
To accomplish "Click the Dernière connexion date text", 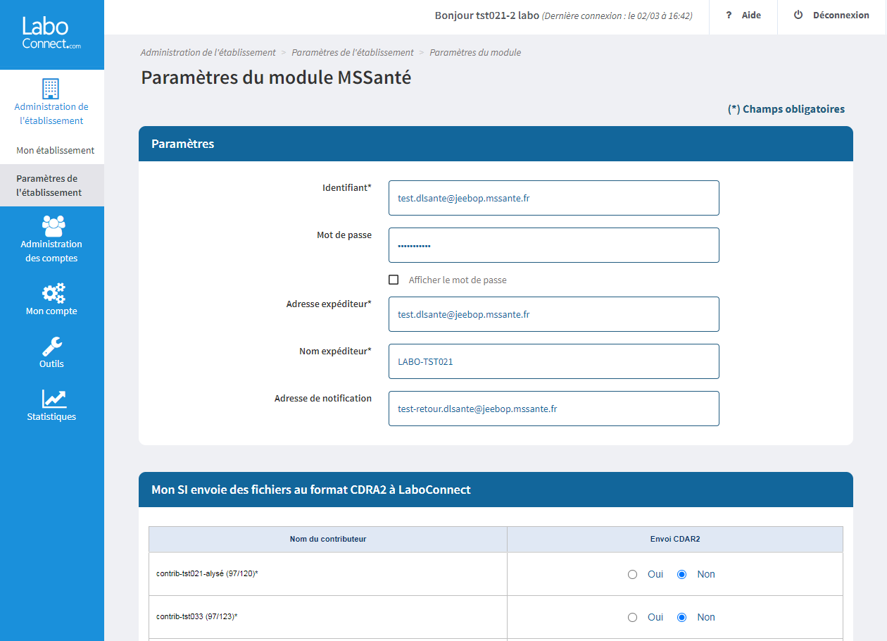I will pos(617,15).
